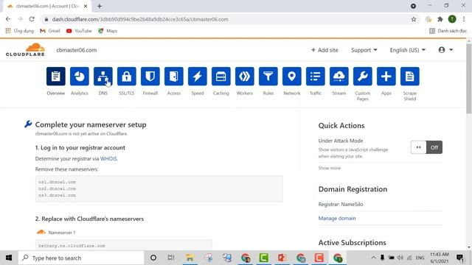Close the cbmaster06.com tab
472x265 pixels.
(x=86, y=6)
